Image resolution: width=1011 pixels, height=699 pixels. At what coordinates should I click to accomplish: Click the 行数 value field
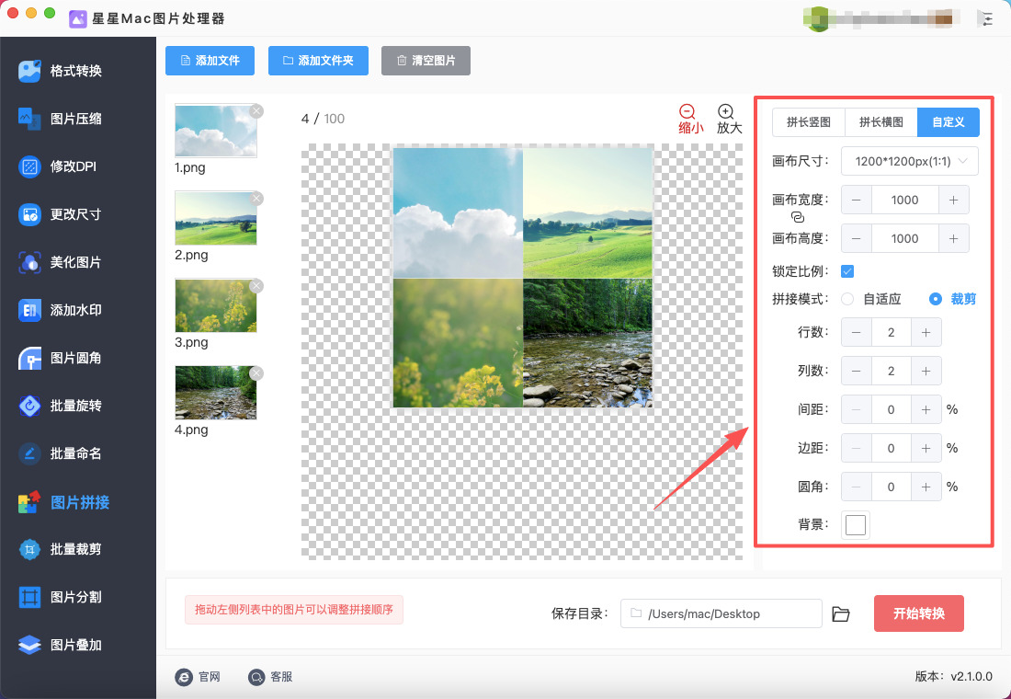pyautogui.click(x=892, y=332)
